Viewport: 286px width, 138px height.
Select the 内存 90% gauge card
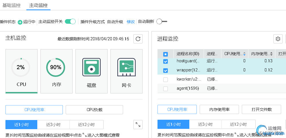click(x=57, y=71)
